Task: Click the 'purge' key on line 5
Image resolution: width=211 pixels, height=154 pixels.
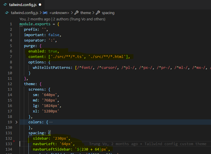Action: 30,46
